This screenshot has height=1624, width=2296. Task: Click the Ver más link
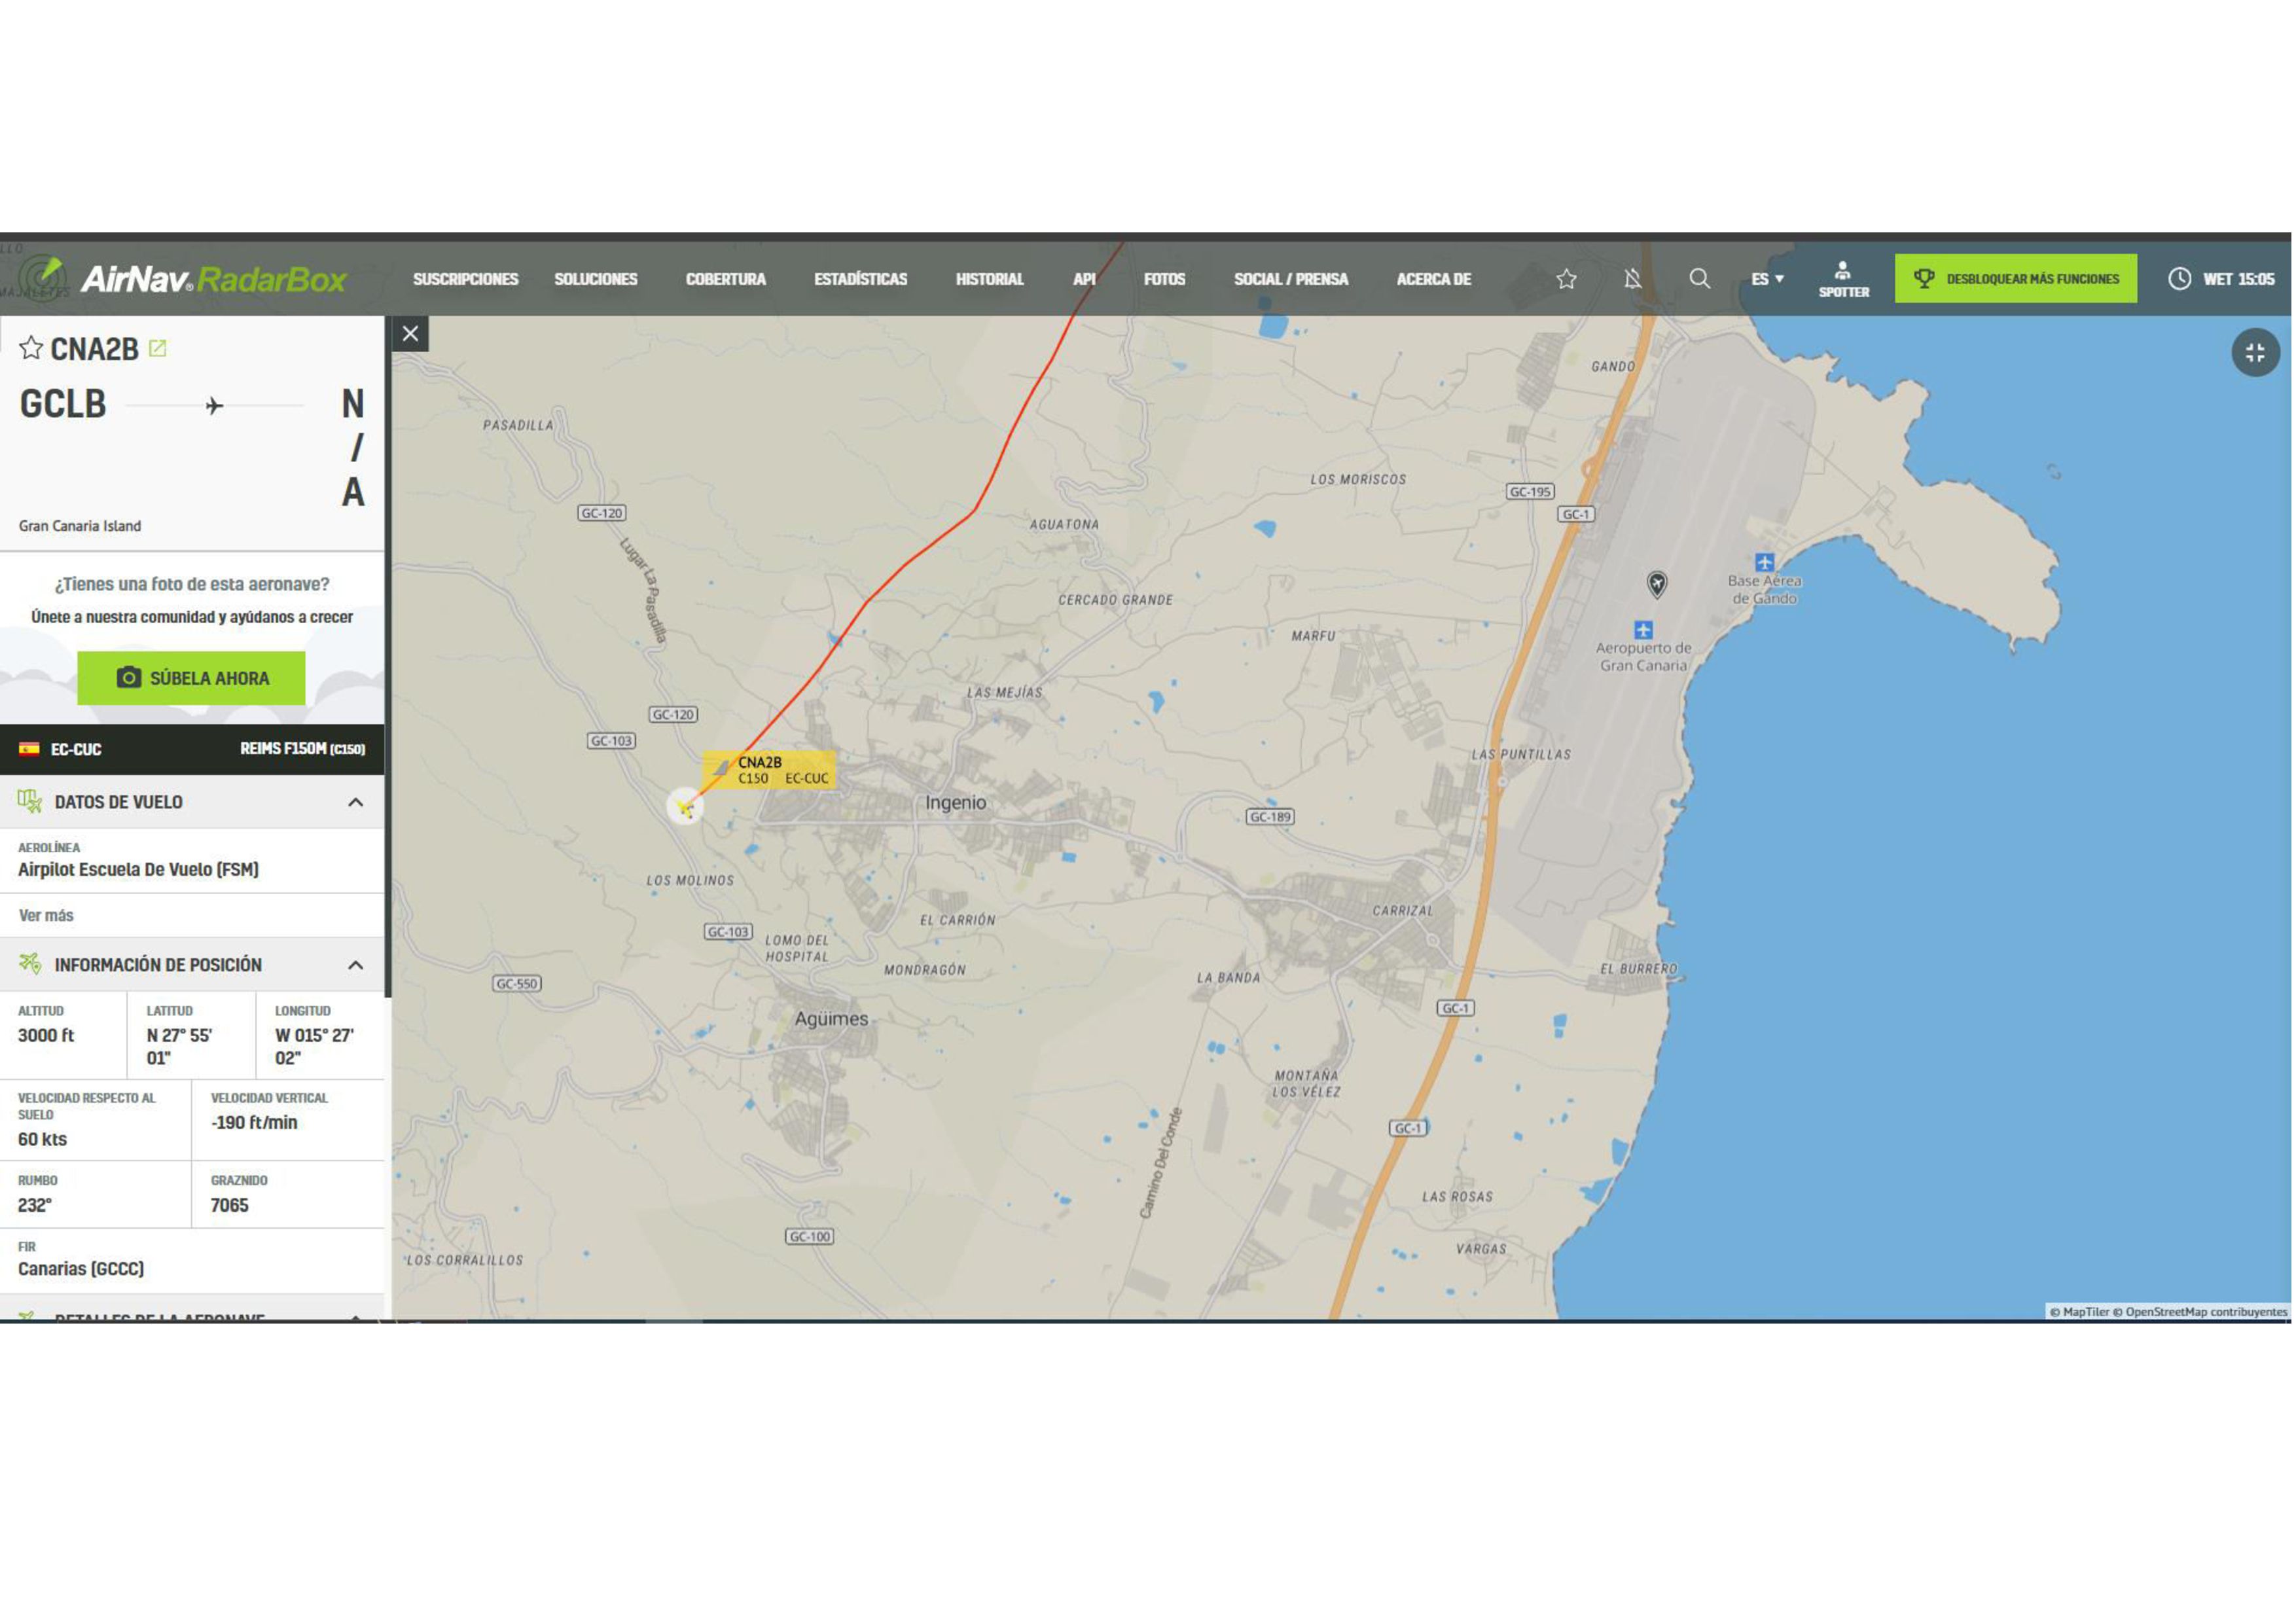46,915
